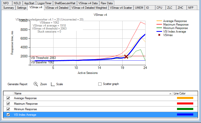Click the orange Average Response color swatch
201x123 pixels.
click(185, 98)
